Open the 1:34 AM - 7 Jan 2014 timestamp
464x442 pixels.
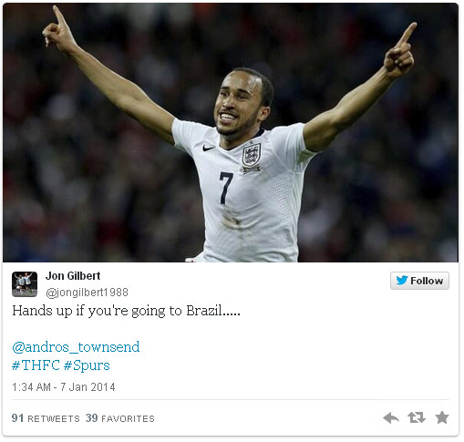coord(64,387)
